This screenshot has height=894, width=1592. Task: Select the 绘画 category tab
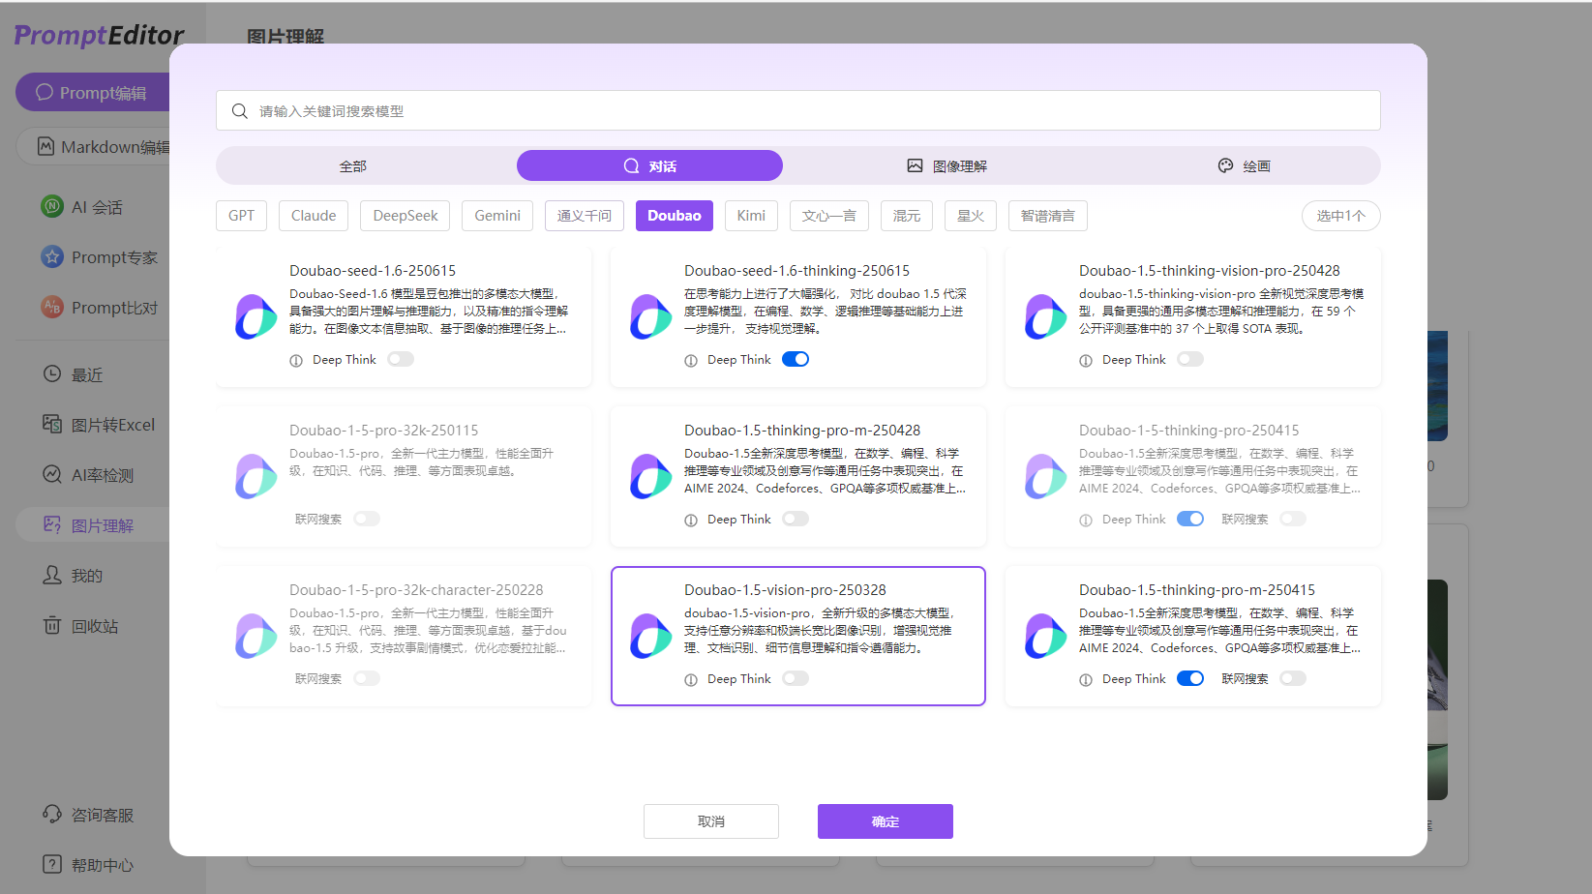click(x=1245, y=165)
